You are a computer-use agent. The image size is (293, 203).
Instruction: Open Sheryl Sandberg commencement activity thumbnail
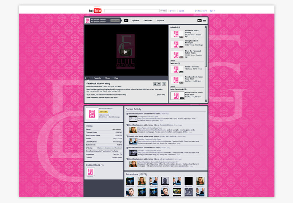tap(134, 164)
